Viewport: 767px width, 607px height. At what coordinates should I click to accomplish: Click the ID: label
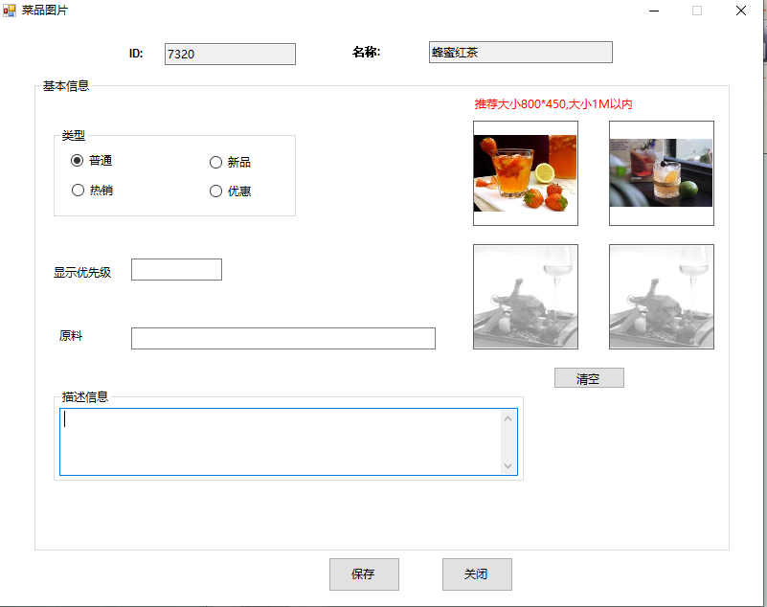coord(136,54)
